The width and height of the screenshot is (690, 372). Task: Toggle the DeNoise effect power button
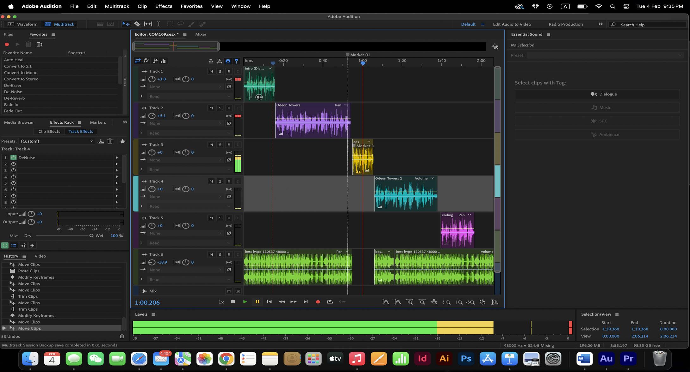(x=14, y=157)
